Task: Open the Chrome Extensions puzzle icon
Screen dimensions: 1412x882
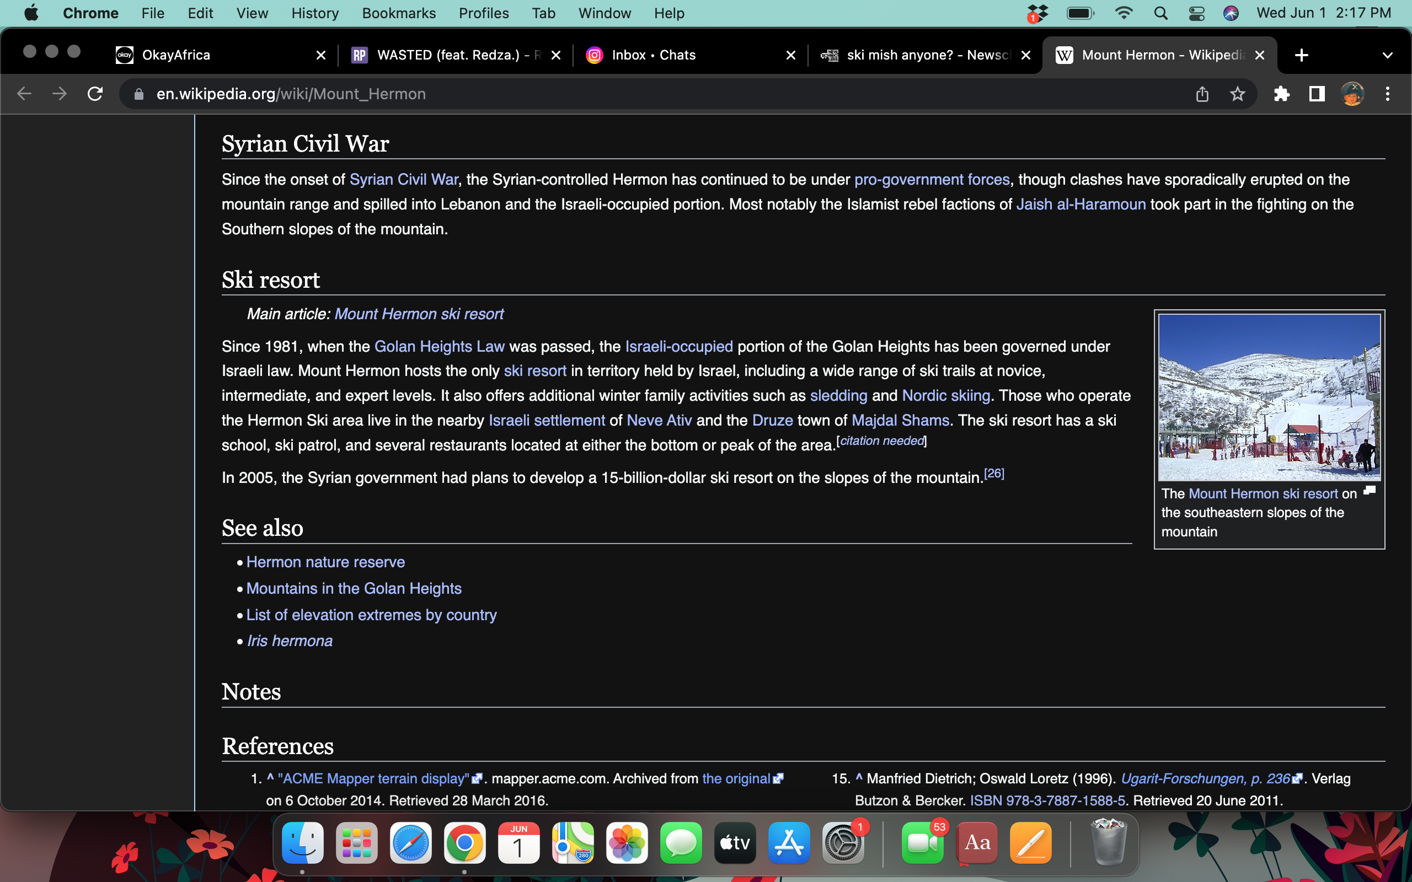Action: coord(1281,94)
